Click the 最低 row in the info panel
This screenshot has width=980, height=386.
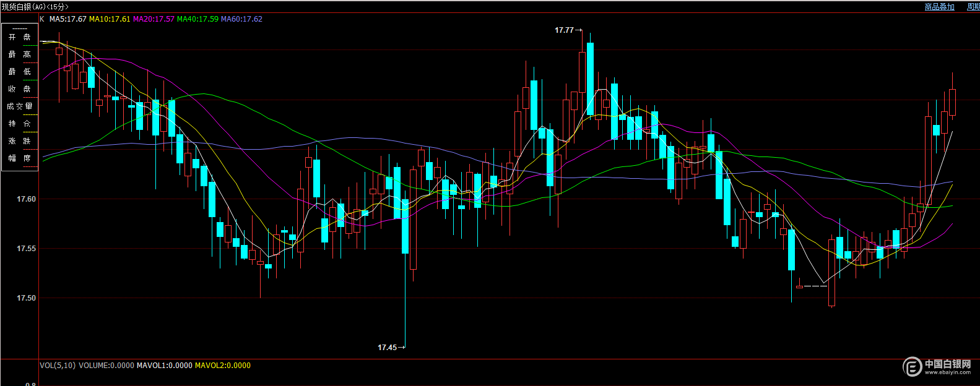point(20,72)
